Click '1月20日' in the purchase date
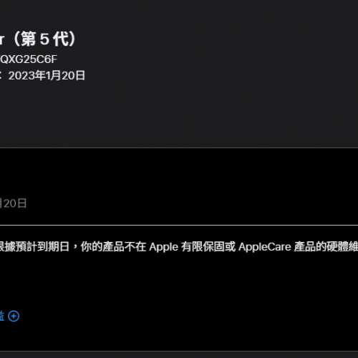The image size is (358, 358). click(x=65, y=76)
